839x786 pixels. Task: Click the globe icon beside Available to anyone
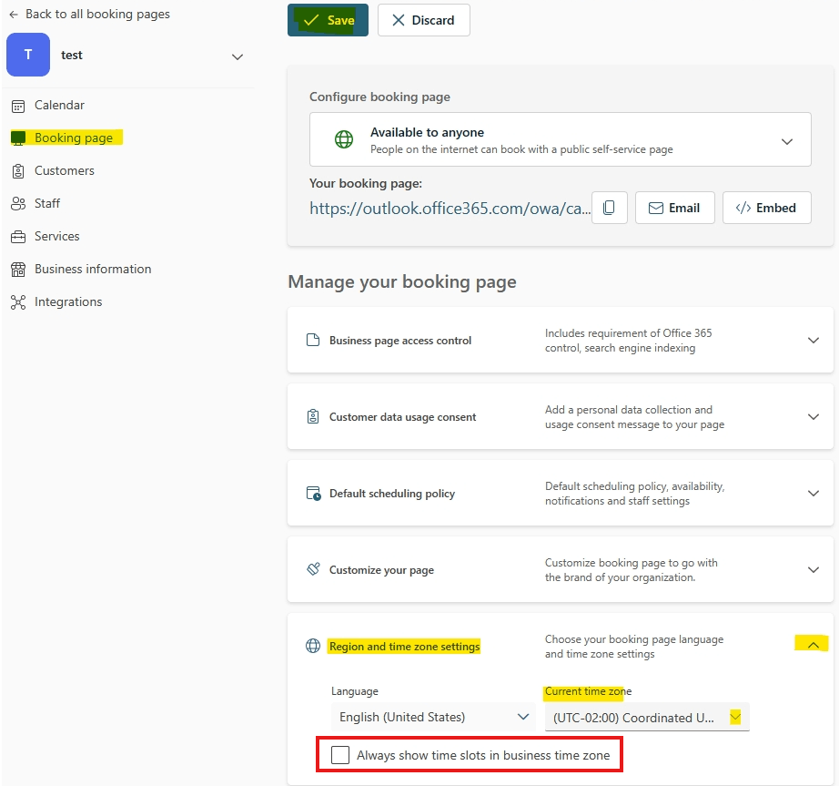(x=343, y=138)
